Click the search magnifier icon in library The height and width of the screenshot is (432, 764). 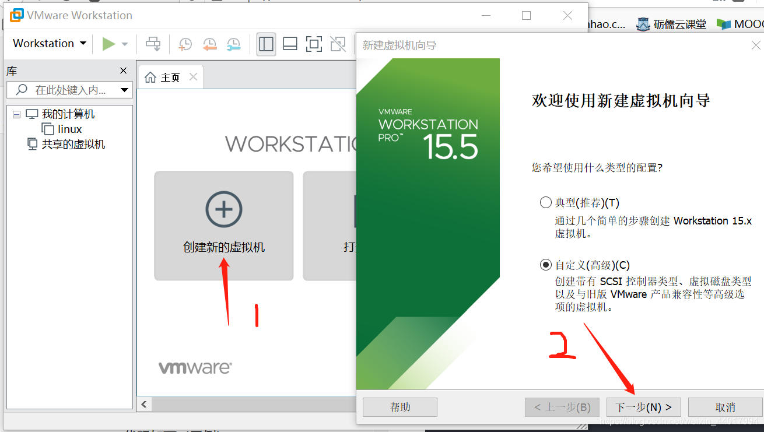coord(22,90)
